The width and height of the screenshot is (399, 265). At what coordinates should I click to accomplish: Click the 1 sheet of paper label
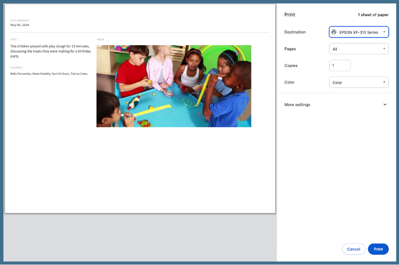373,14
